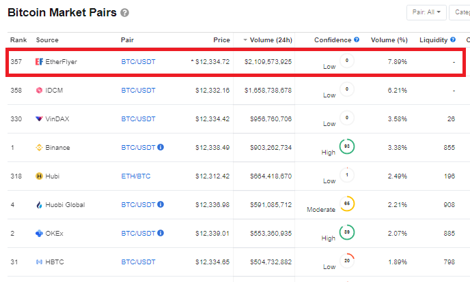Screen dimensions: 470x282
Task: Click EtherFlyer price $12,334.72
Action: [212, 62]
